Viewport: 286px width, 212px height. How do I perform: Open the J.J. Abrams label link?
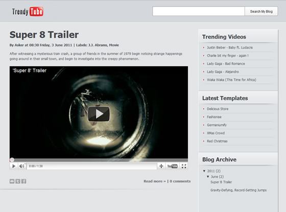98,45
